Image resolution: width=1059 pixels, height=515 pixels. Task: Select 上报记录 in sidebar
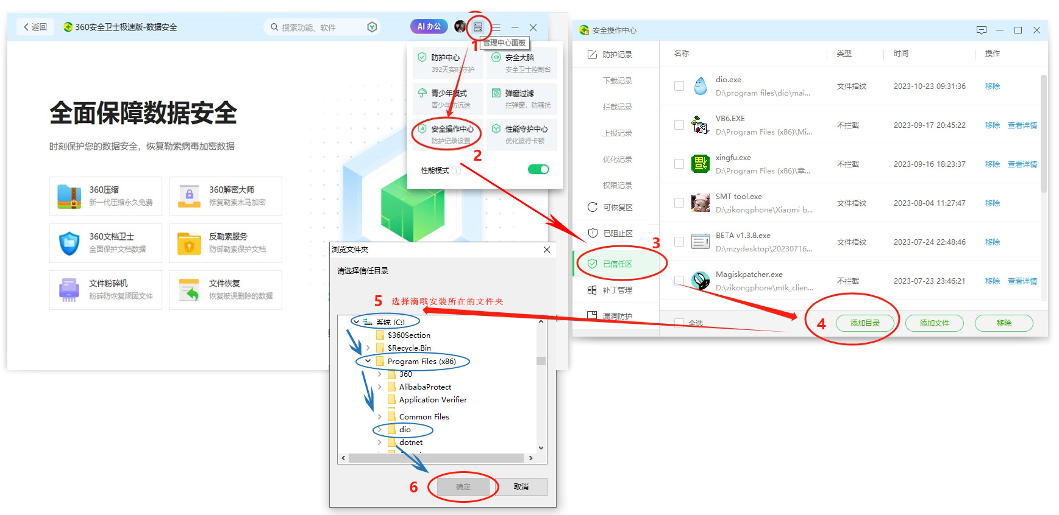point(616,133)
